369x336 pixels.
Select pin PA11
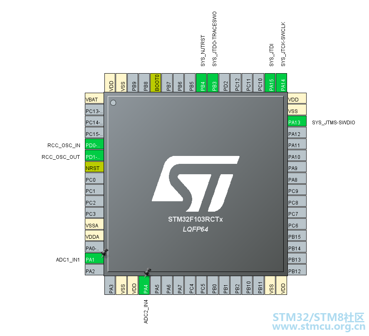tap(297, 144)
